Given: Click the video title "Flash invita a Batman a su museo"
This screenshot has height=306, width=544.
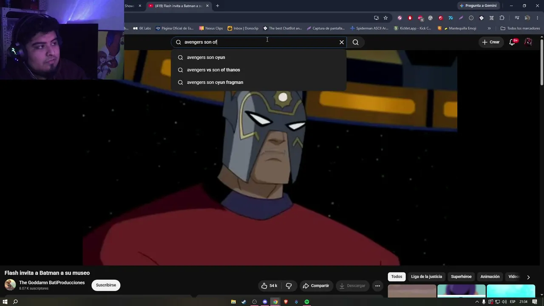Looking at the screenshot, I should click(x=47, y=273).
